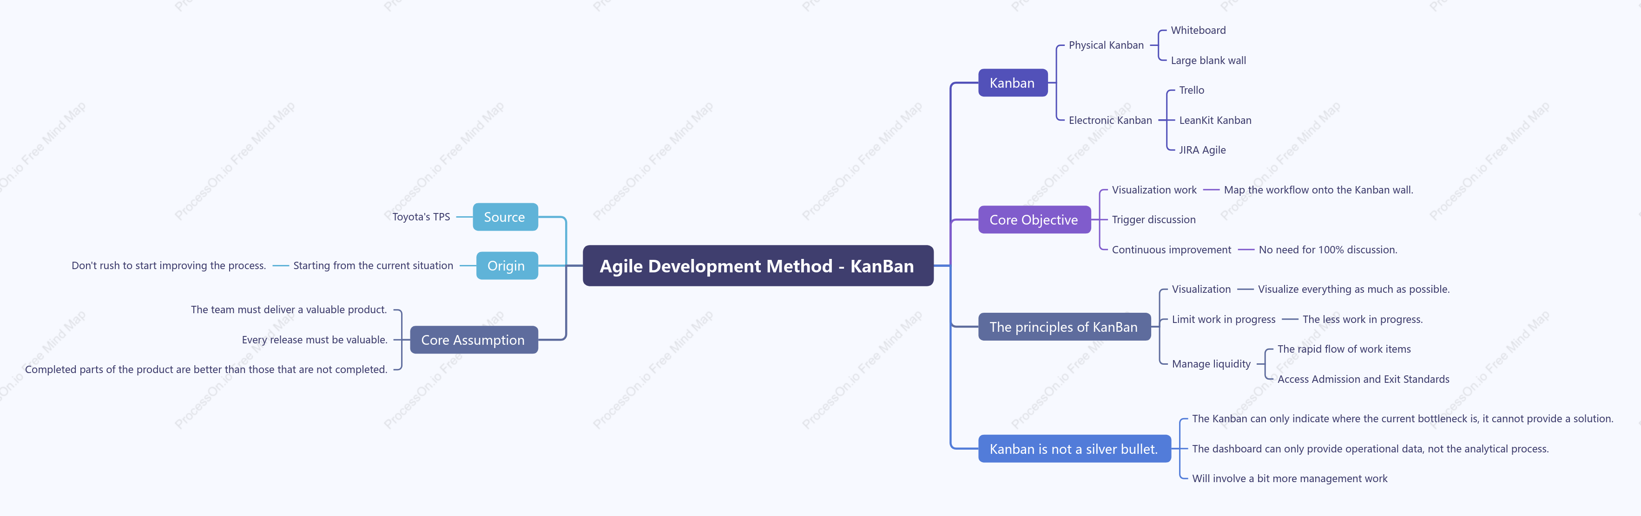1641x516 pixels.
Task: Select The rapid flow of work items
Action: (1344, 349)
